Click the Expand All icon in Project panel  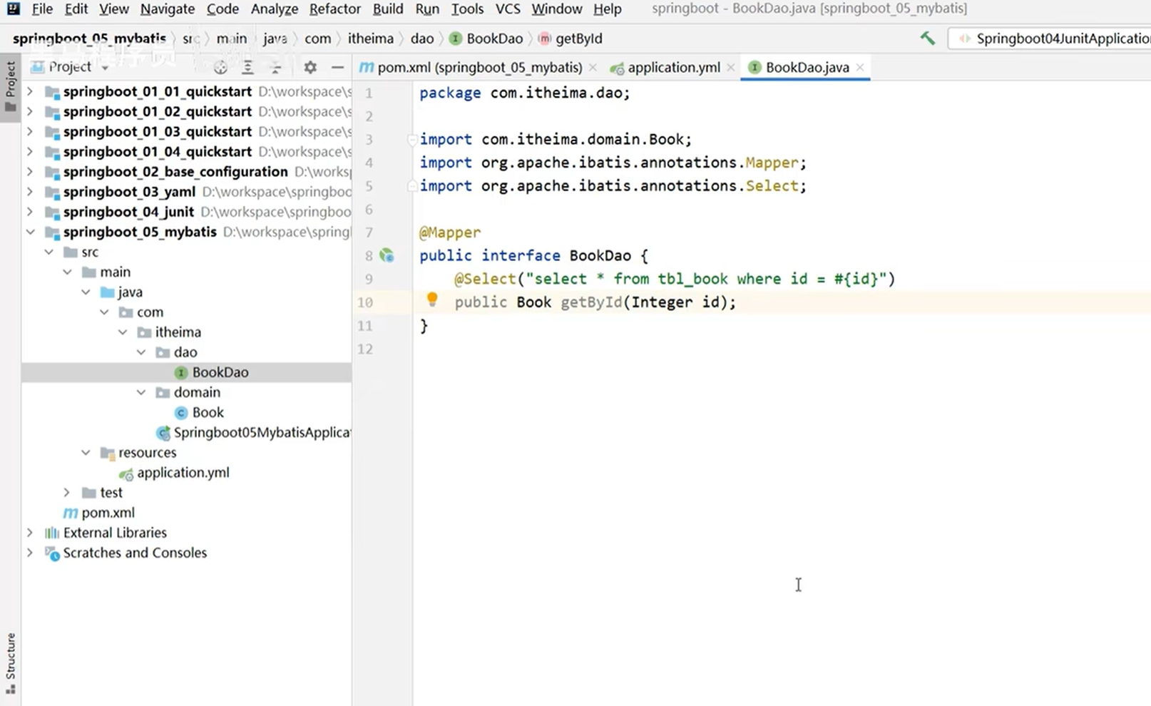(247, 67)
